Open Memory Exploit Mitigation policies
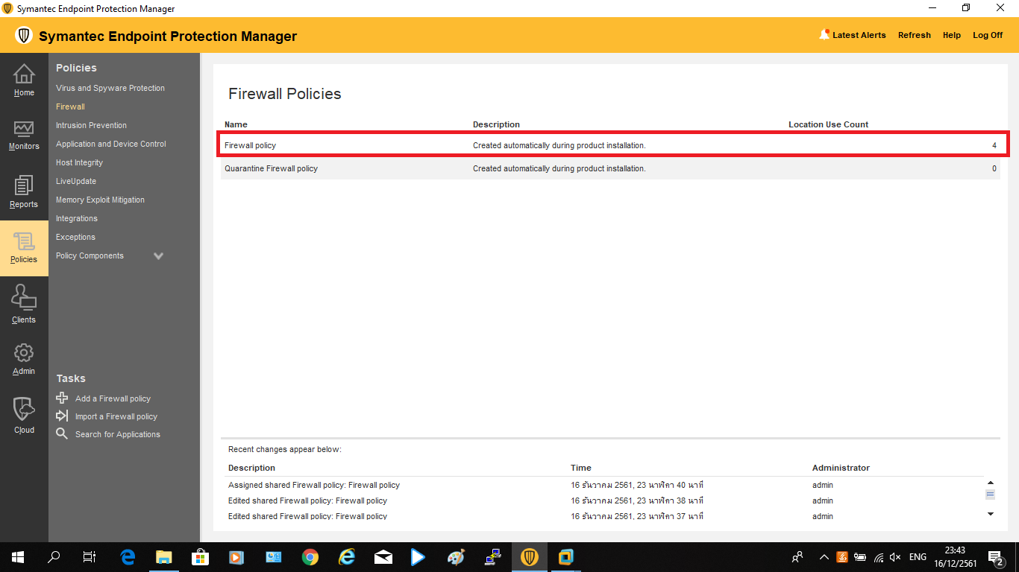This screenshot has width=1019, height=572. [100, 200]
